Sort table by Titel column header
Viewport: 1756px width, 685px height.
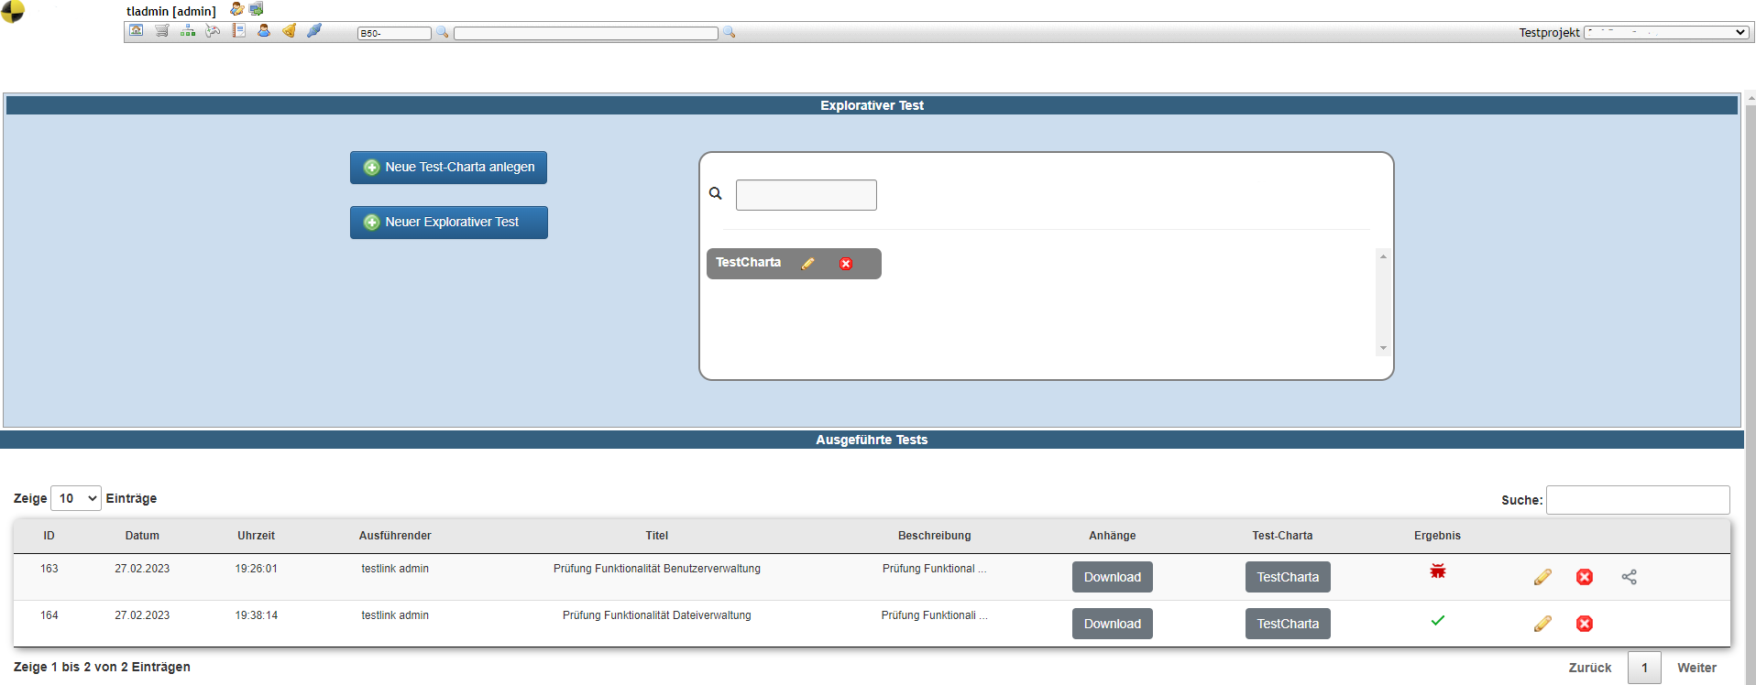pyautogui.click(x=657, y=536)
